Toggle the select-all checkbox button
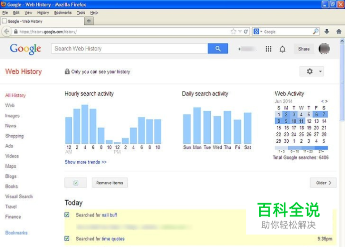This screenshot has height=247, width=345. (x=76, y=183)
